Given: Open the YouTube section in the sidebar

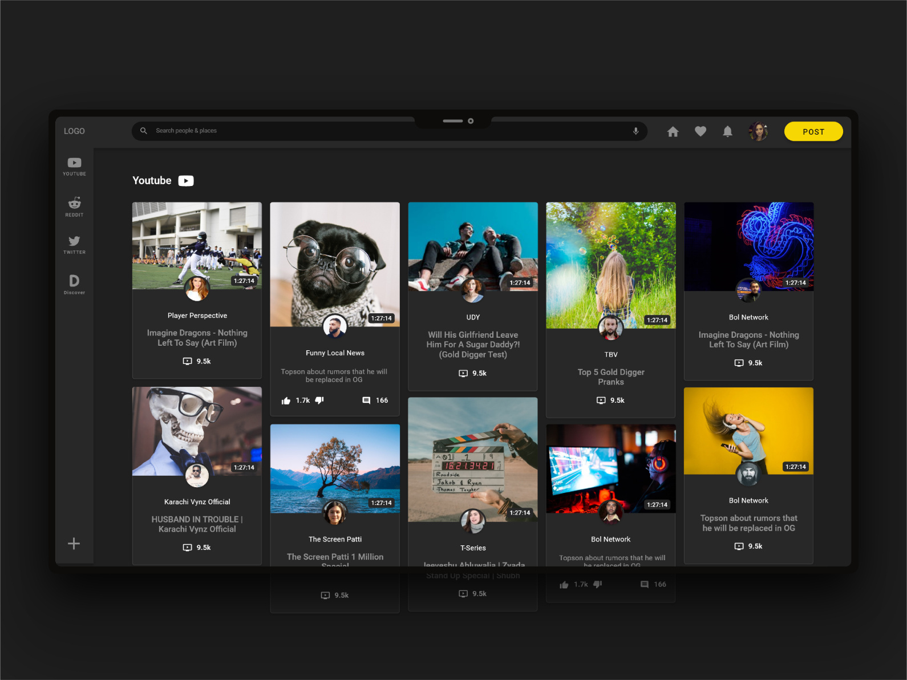Looking at the screenshot, I should [74, 167].
